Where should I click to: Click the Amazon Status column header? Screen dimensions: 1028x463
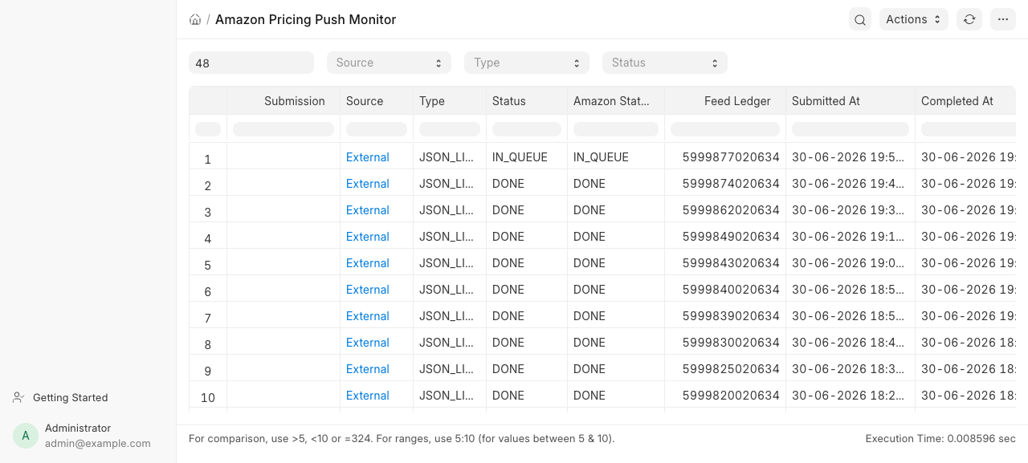[x=616, y=101]
